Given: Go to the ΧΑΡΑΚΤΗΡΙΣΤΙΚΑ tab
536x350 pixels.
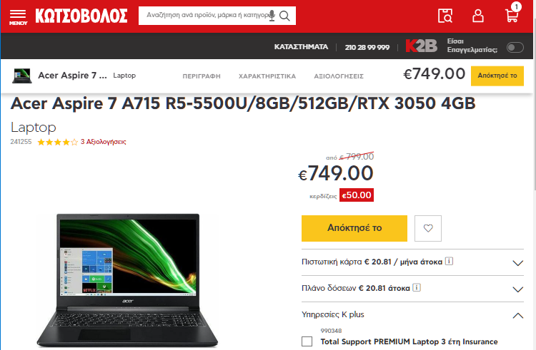Looking at the screenshot, I should (267, 76).
